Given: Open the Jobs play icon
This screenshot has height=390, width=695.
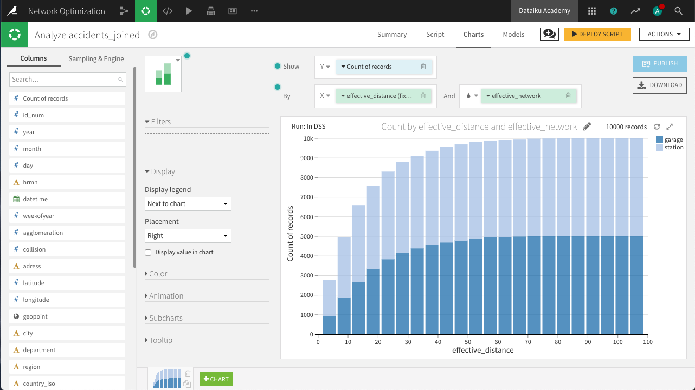Looking at the screenshot, I should tap(189, 11).
